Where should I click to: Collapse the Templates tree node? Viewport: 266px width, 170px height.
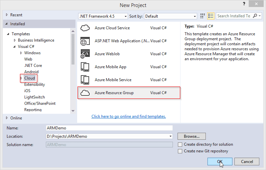click(x=8, y=34)
